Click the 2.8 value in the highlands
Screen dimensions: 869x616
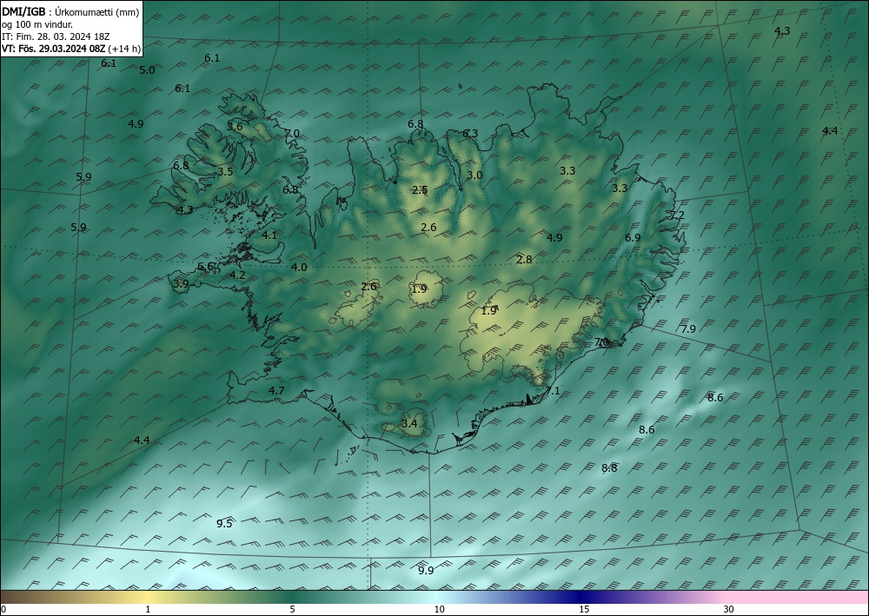pos(524,259)
